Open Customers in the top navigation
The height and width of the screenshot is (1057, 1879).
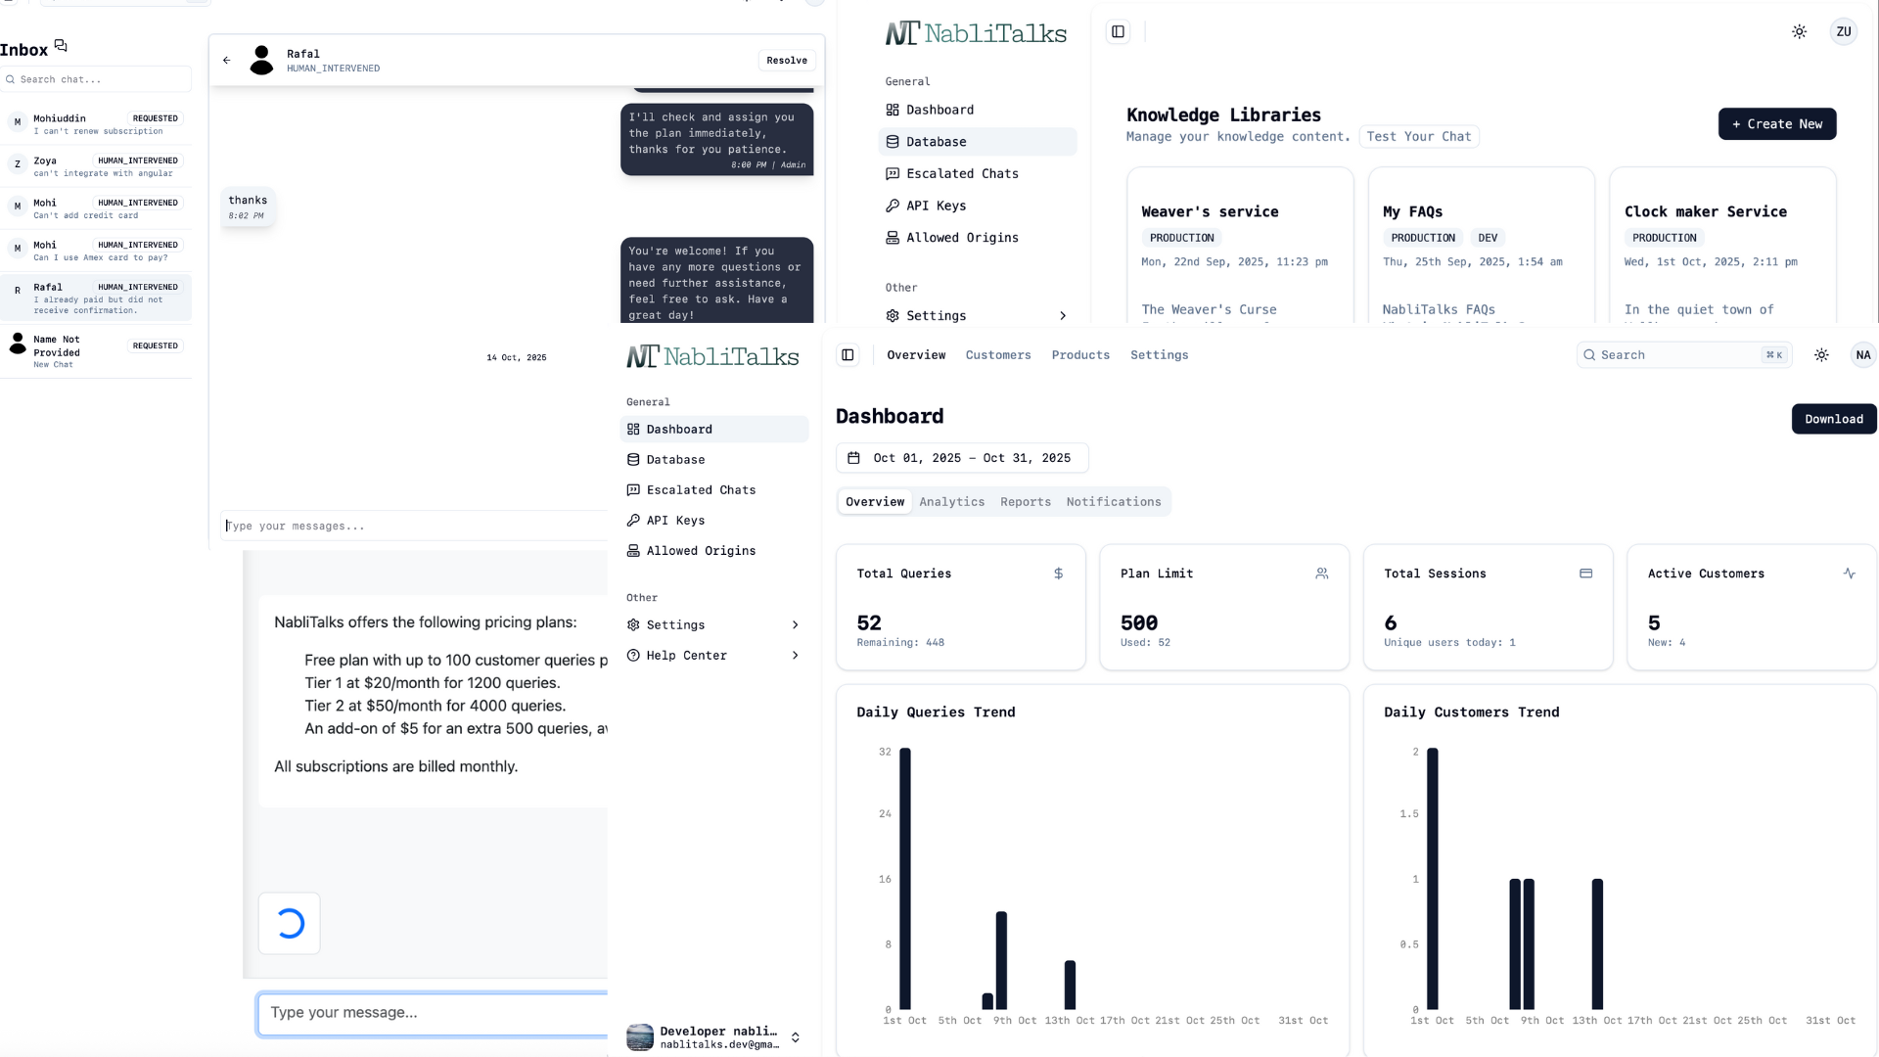point(997,354)
